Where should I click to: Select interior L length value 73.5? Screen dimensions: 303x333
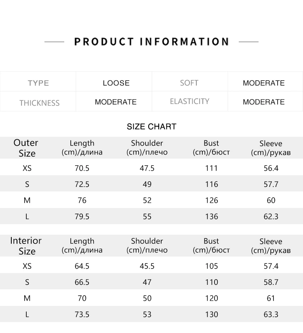tap(82, 314)
